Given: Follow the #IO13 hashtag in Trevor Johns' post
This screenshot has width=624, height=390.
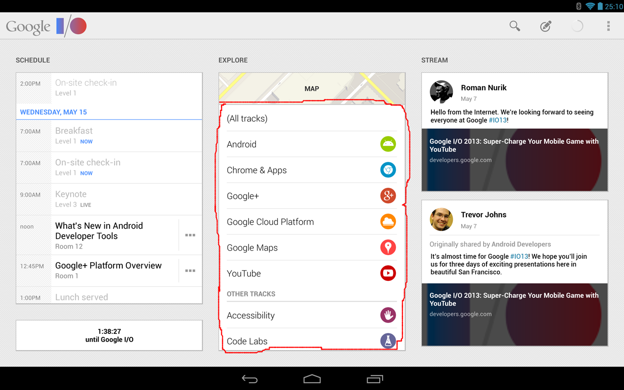Looking at the screenshot, I should click(x=519, y=256).
